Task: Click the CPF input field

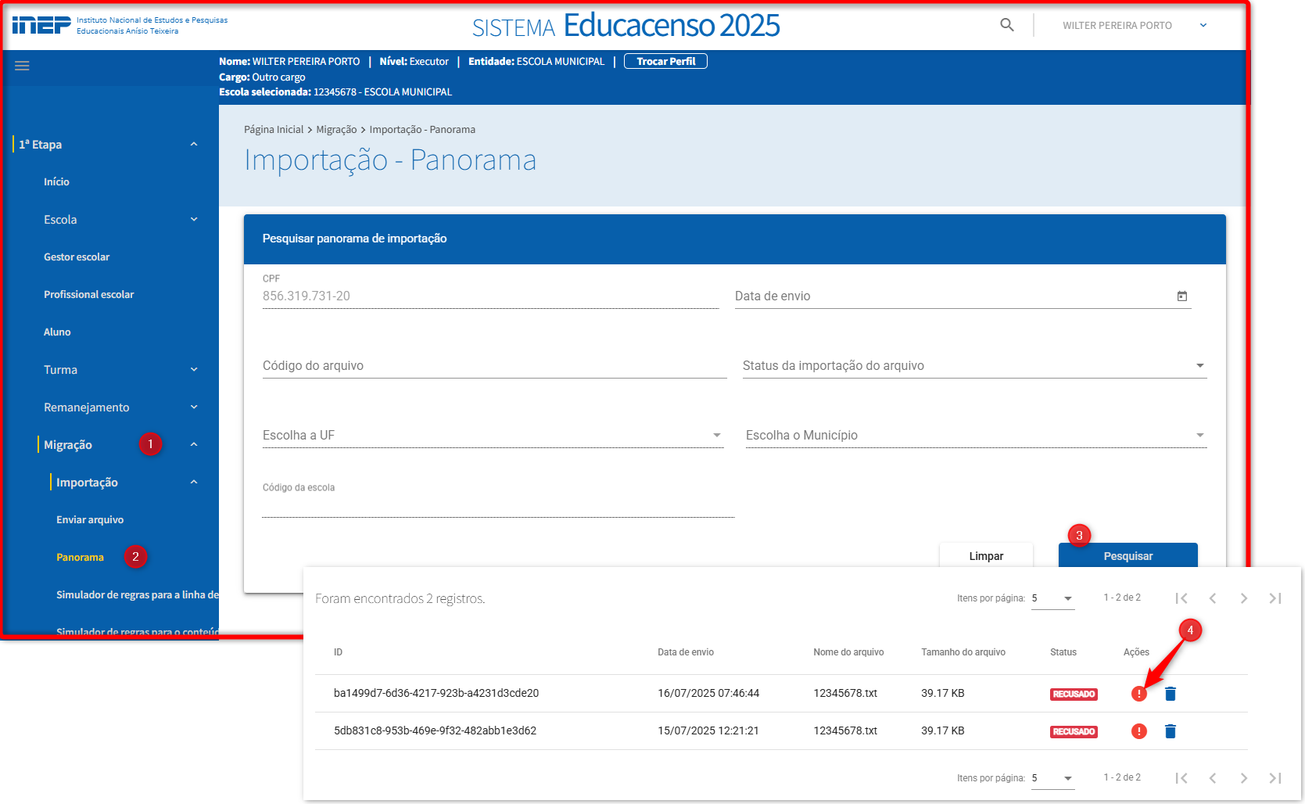Action: 490,296
